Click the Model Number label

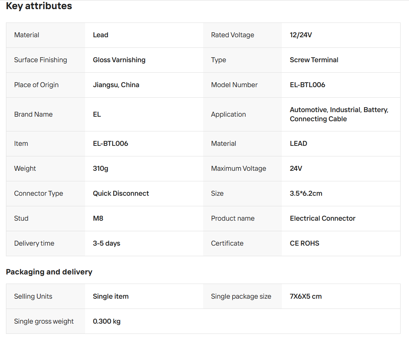(x=234, y=85)
